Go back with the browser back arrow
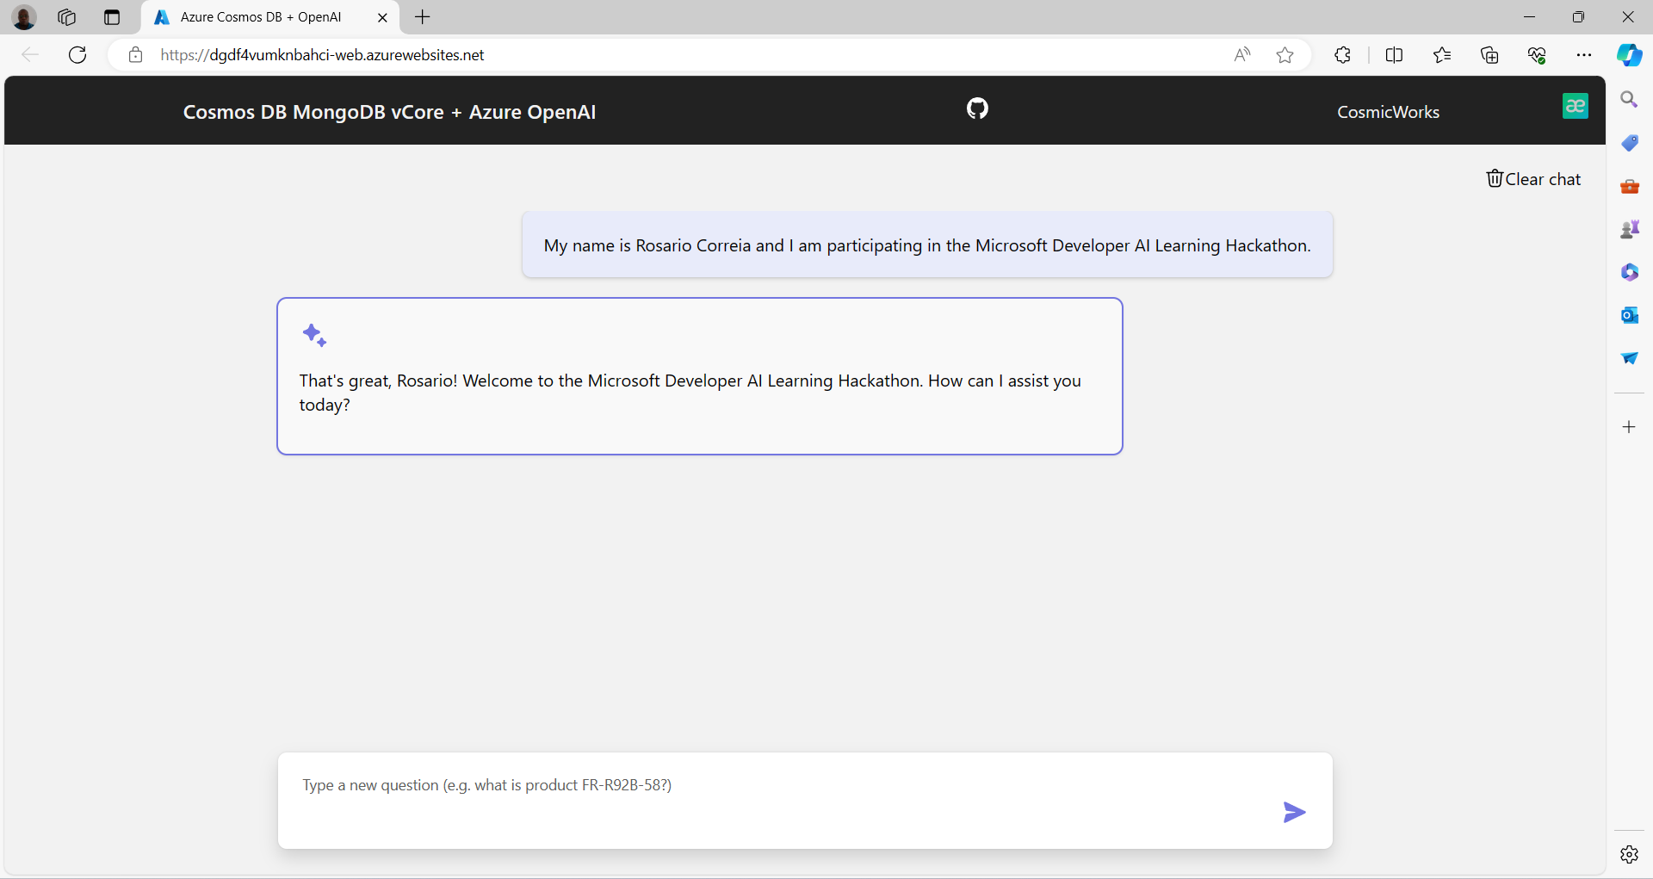The image size is (1653, 879). tap(30, 55)
